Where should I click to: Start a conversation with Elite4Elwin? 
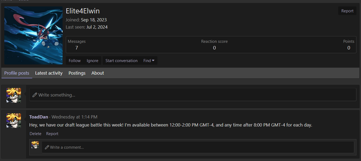[x=121, y=60]
